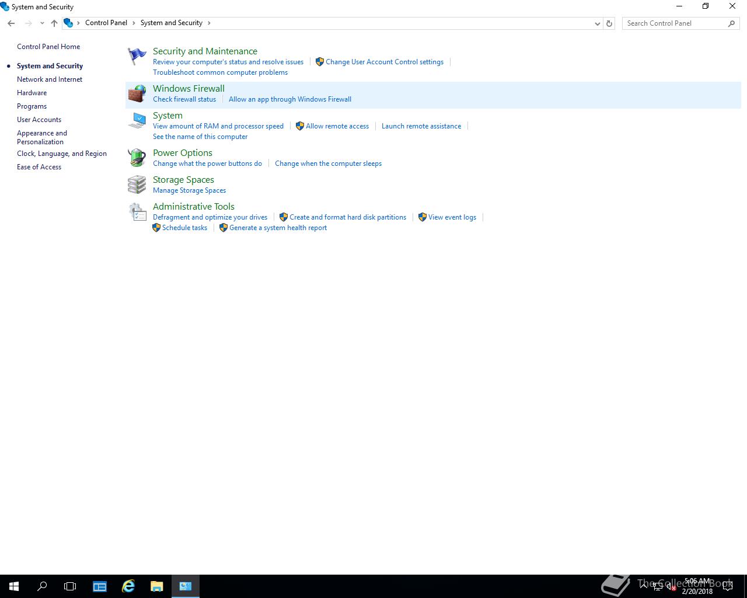Click Control Panel in the breadcrumb
Viewport: 747px width, 598px height.
click(106, 23)
